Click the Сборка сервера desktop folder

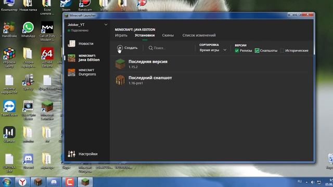click(28, 58)
